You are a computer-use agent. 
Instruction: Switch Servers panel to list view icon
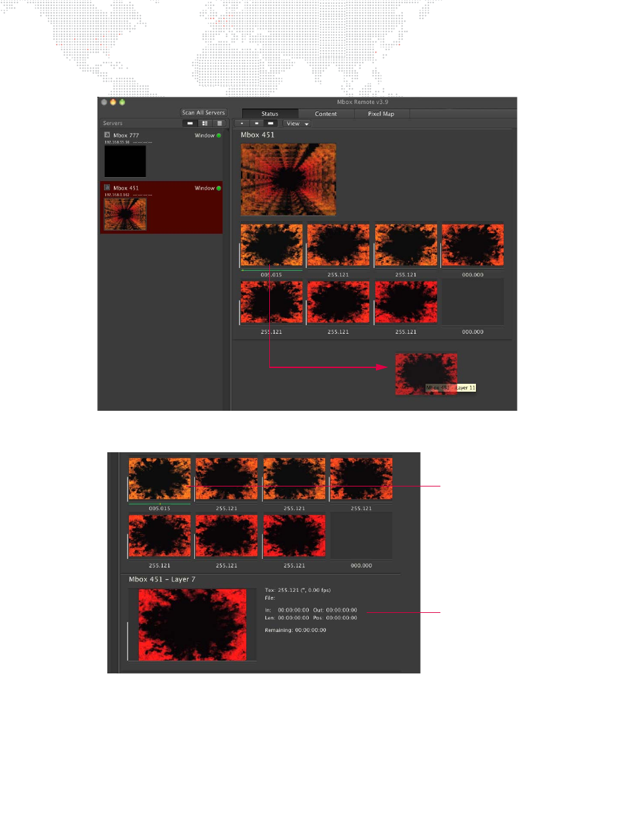tap(219, 123)
